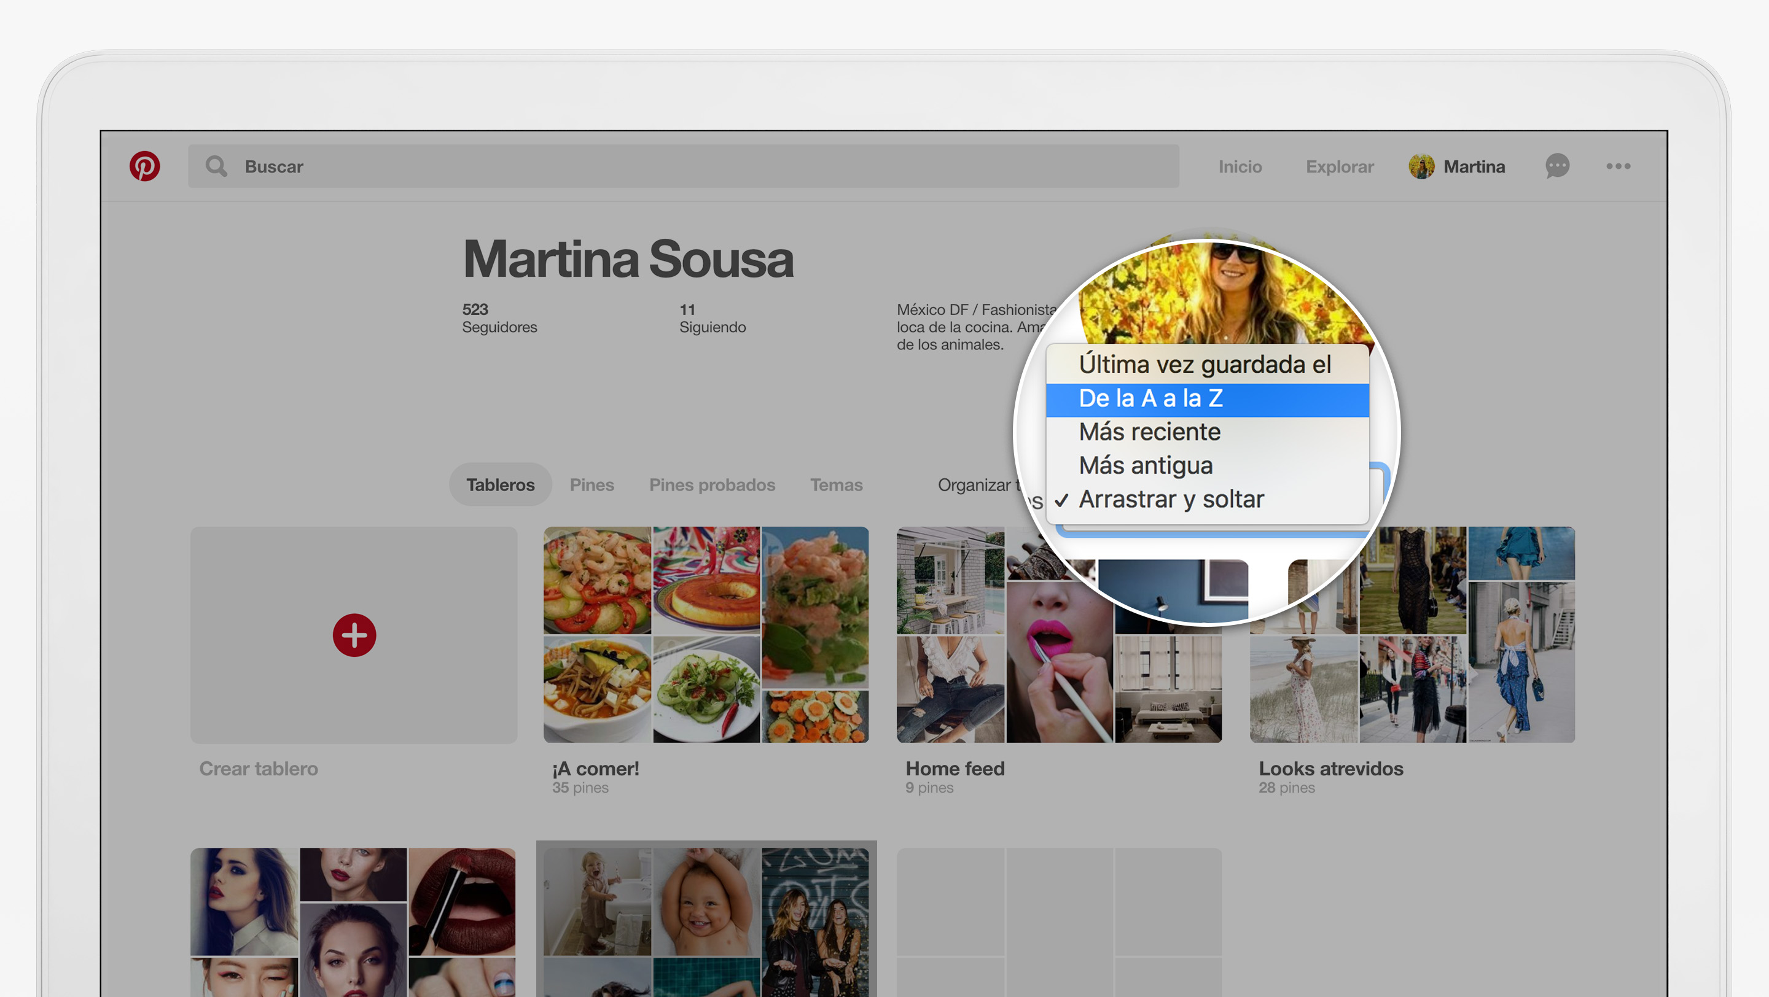Go to Inicio
The image size is (1769, 997).
tap(1240, 167)
